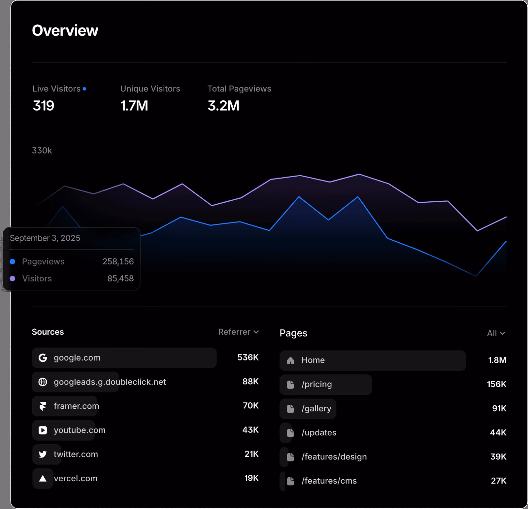Open the /gallery page row
This screenshot has width=528, height=509.
(316, 409)
